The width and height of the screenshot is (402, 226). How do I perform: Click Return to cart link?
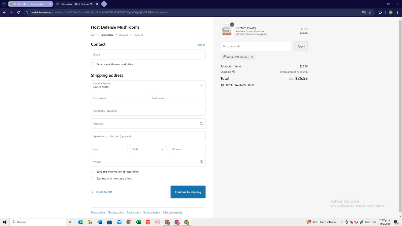(102, 192)
